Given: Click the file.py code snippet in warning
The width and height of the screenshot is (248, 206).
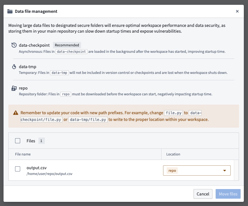Looking at the screenshot, I should 174,113.
